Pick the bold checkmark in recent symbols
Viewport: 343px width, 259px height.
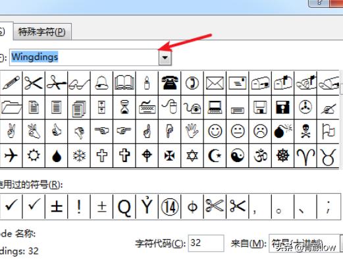tap(11, 206)
